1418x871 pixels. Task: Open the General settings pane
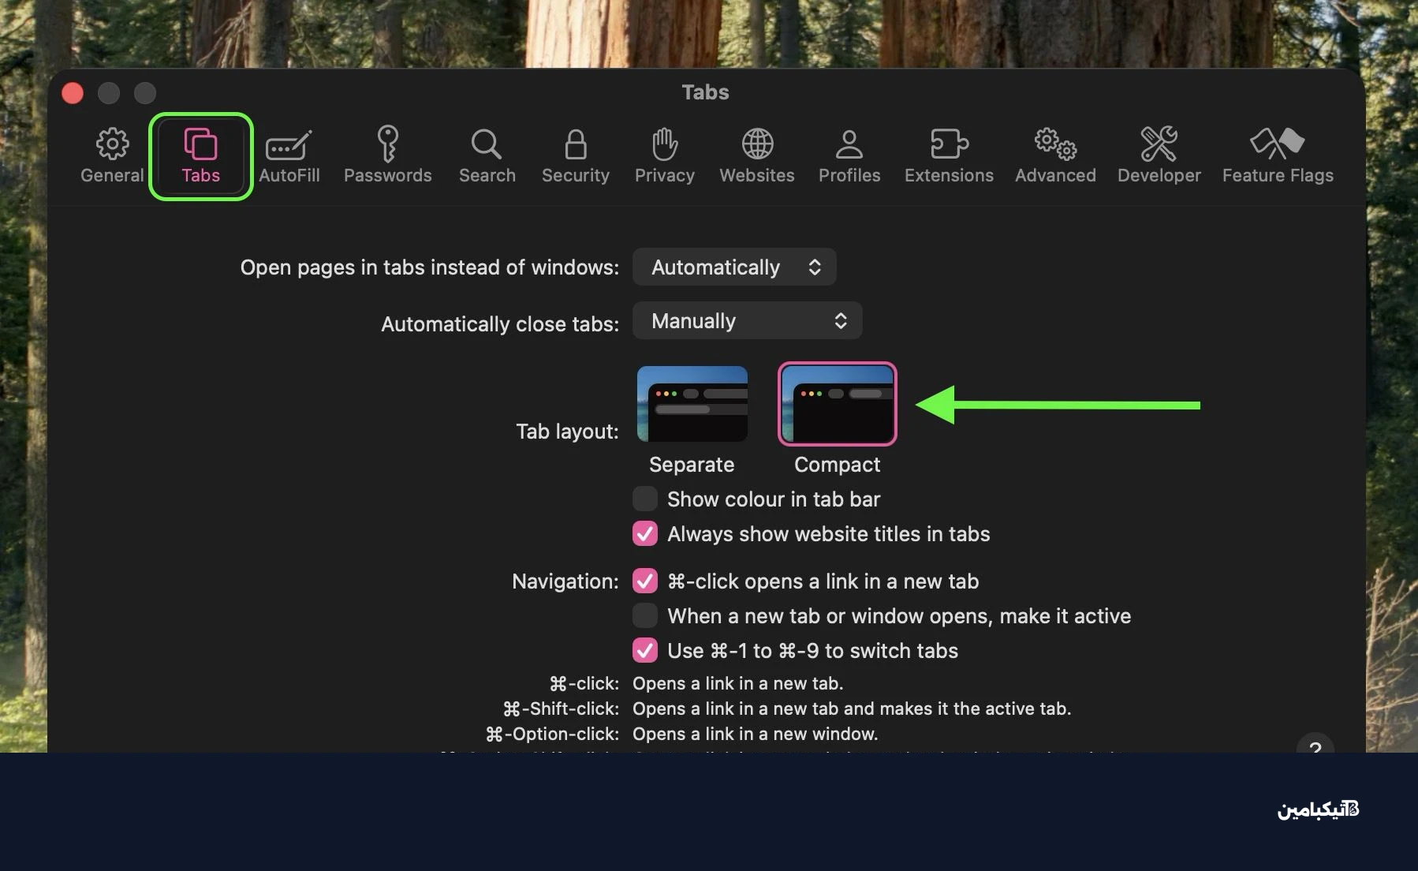click(x=112, y=155)
